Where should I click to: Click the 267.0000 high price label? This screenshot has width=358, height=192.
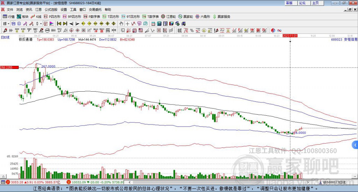pyautogui.click(x=48, y=67)
